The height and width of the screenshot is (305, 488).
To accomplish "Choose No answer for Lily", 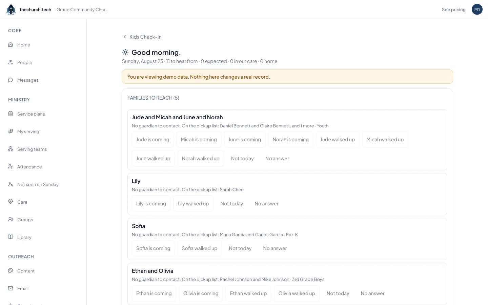I will (x=267, y=204).
